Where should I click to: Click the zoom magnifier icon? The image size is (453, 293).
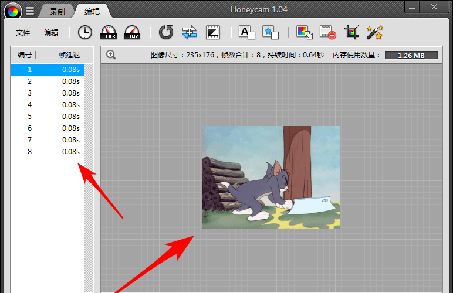tap(111, 54)
